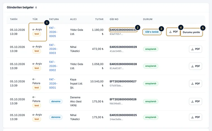This screenshot has width=212, height=131.
Task: Click hash 07b5f3bb... under GİB number
Action: (116, 86)
